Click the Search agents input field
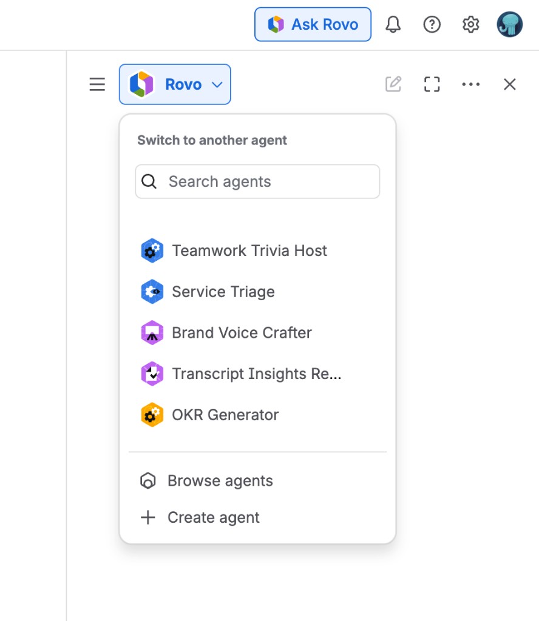Viewport: 539px width, 621px height. [x=257, y=181]
